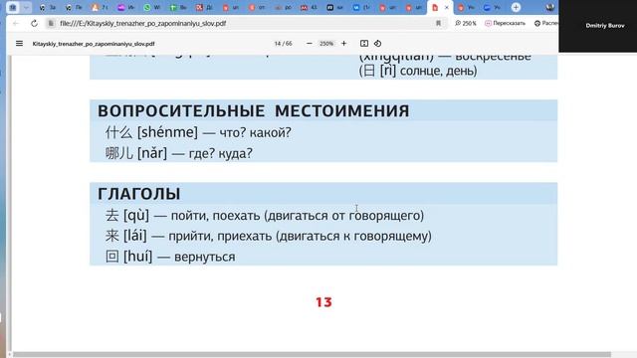
Task: Click the text (日 [rì] солнце, день)
Action: (x=418, y=71)
